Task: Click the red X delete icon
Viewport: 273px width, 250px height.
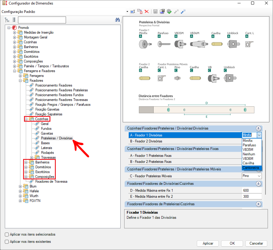Action: pyautogui.click(x=147, y=11)
